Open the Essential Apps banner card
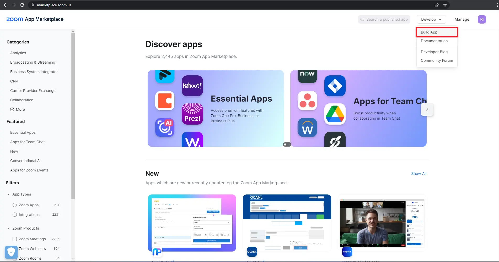 216,108
